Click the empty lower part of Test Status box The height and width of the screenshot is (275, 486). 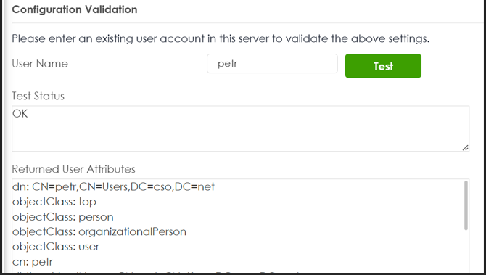click(x=241, y=136)
